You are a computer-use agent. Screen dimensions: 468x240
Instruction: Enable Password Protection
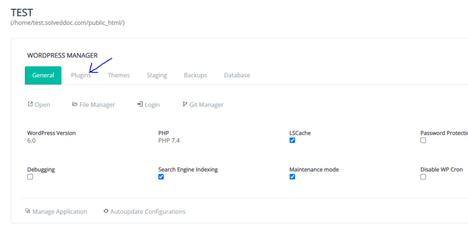[423, 140]
